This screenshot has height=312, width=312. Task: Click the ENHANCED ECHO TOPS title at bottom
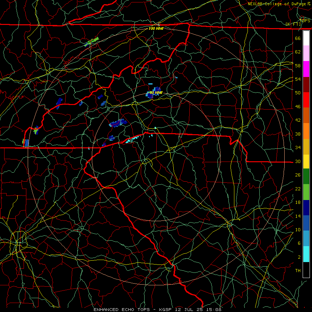point(157,310)
